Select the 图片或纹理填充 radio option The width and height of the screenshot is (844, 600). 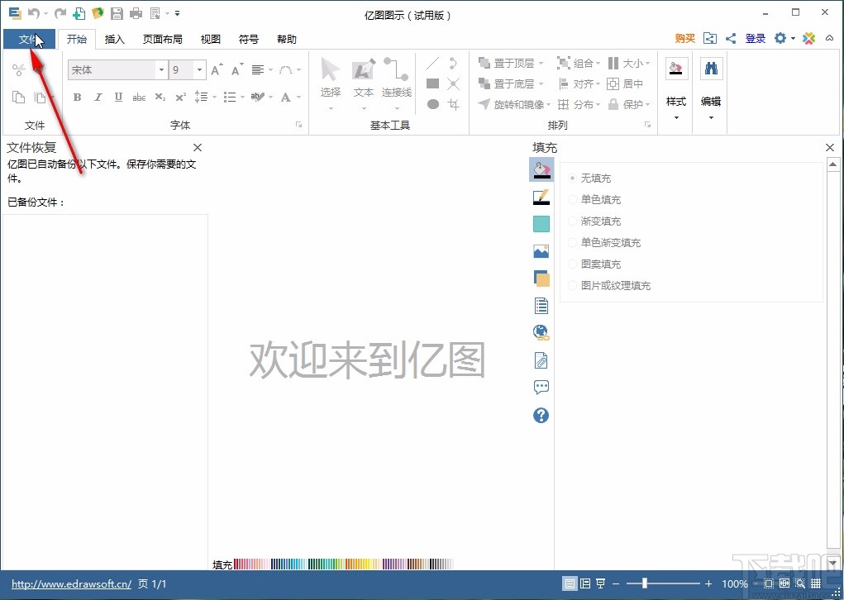tap(573, 286)
